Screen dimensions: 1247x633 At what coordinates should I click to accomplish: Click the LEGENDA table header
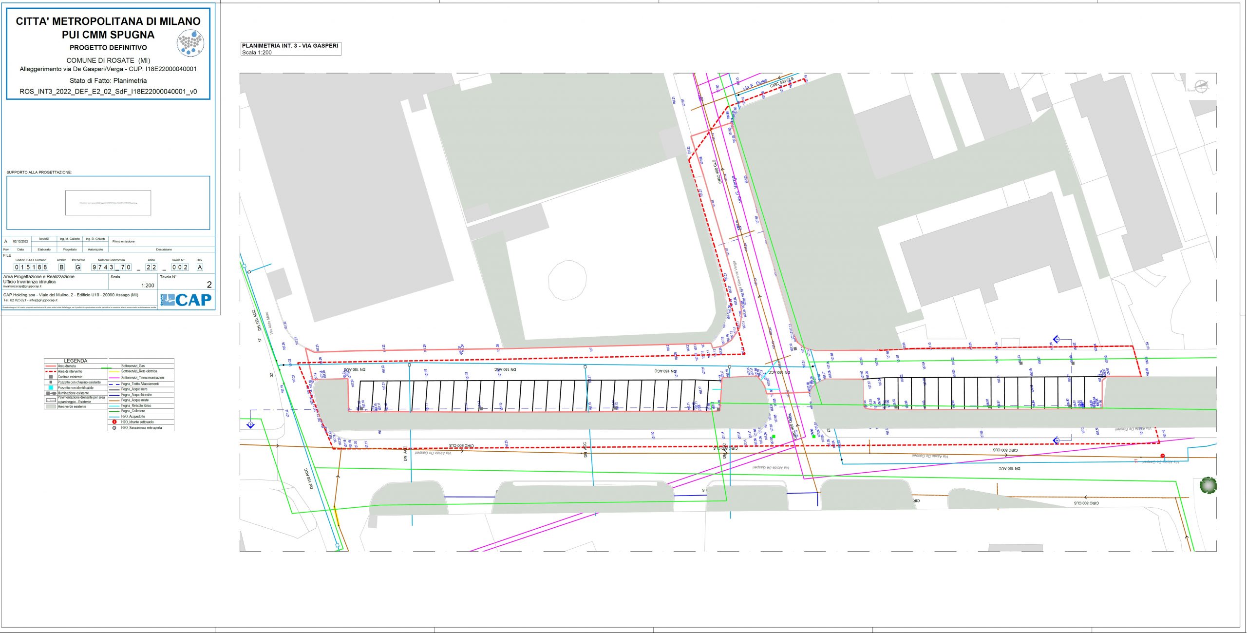[x=76, y=361]
